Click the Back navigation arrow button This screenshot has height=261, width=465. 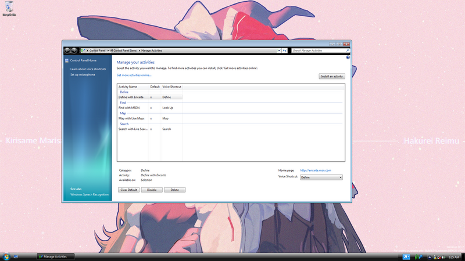pyautogui.click(x=67, y=50)
